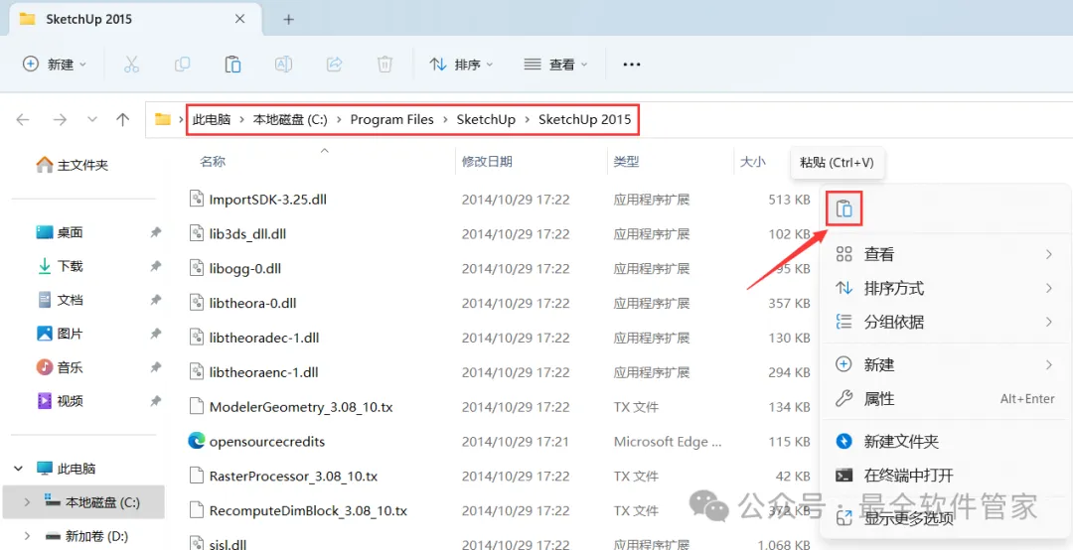
Task: Click the Paste clipboard icon in toolbar
Action: [x=232, y=65]
